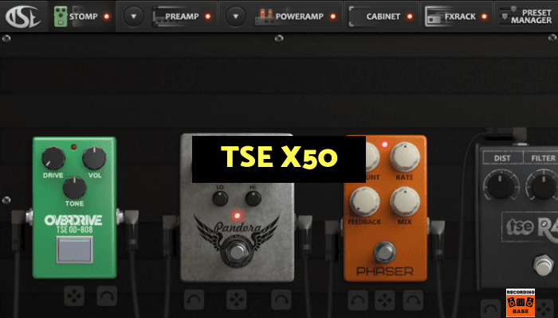
Task: Open the Cabinet section tab
Action: 383,17
